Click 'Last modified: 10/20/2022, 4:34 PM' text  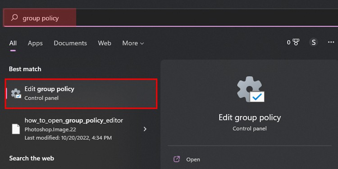point(68,137)
